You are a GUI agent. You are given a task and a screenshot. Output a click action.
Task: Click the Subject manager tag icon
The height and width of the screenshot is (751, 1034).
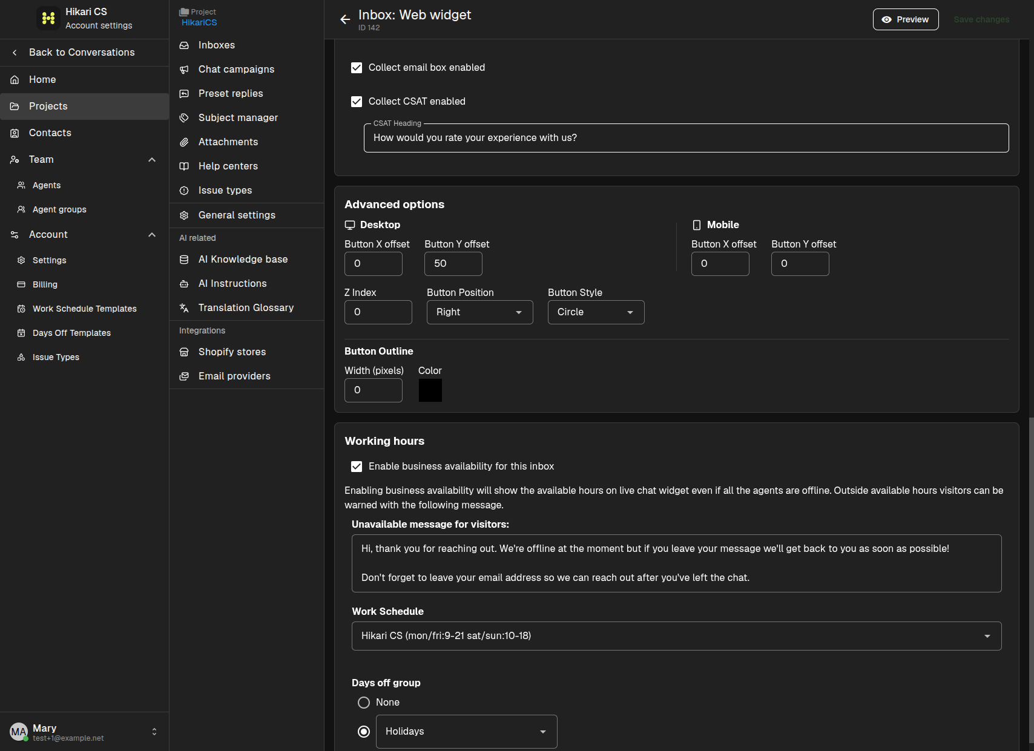pos(184,118)
